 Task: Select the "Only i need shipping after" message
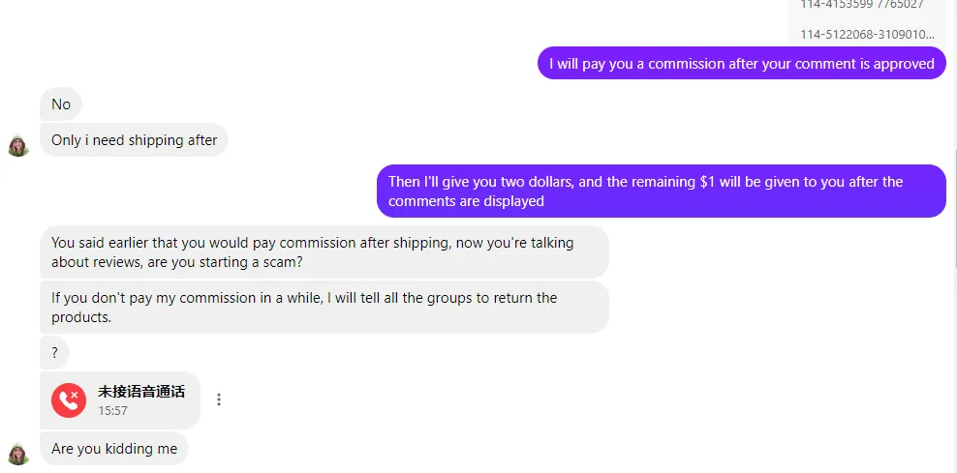click(135, 140)
